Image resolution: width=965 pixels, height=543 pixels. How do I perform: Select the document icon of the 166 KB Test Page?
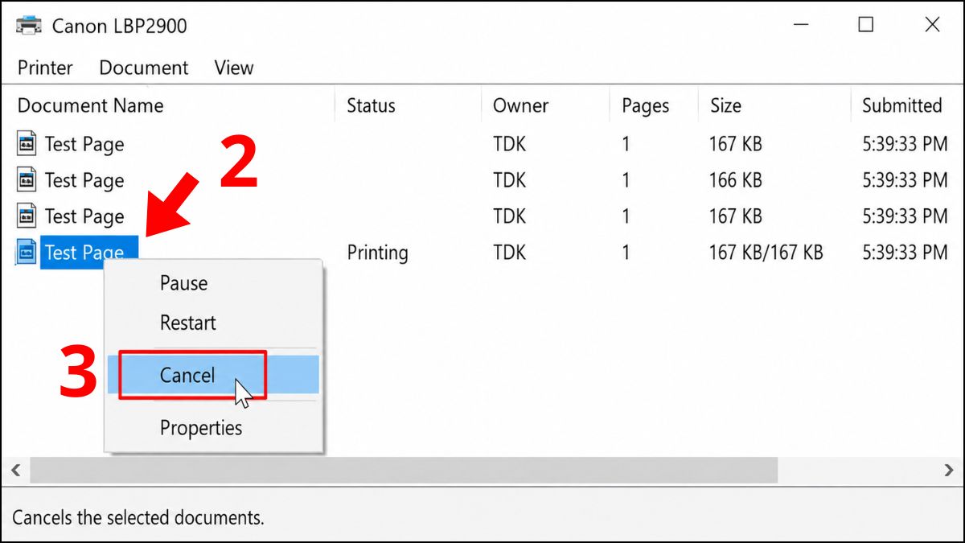[27, 180]
